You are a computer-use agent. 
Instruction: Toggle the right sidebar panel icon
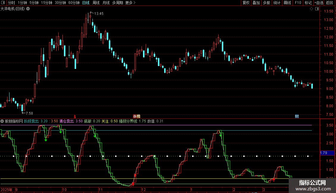317,9
